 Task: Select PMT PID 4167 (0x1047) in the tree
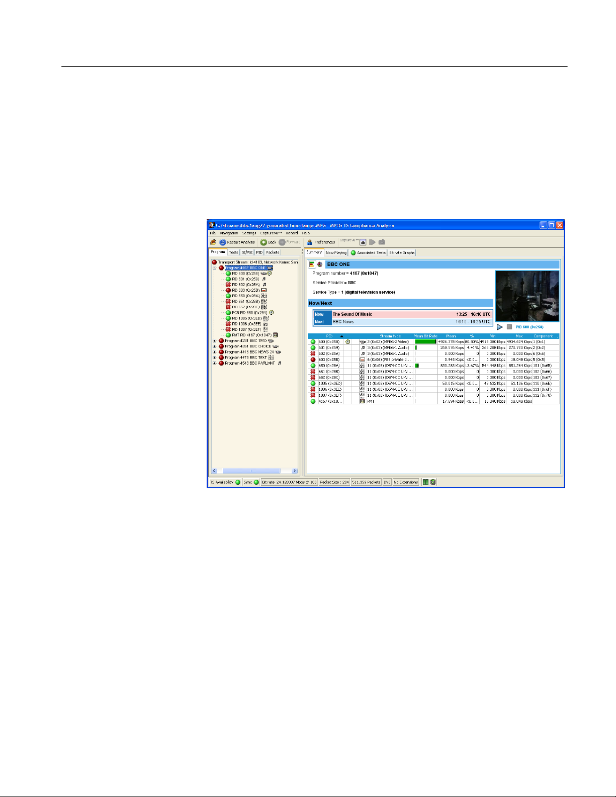[251, 335]
